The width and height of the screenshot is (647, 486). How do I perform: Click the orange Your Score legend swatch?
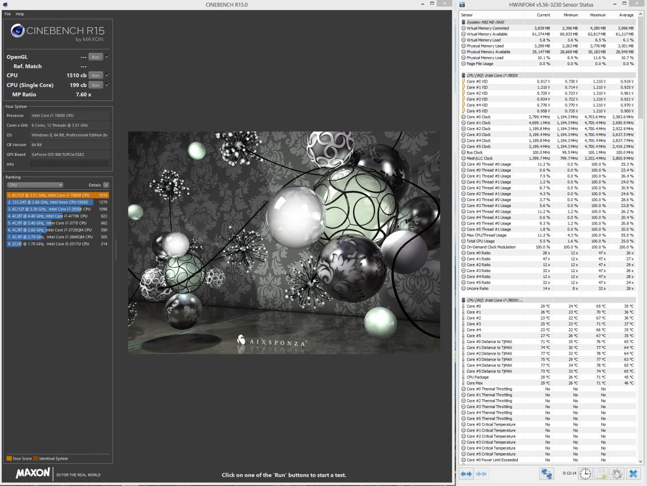click(9, 458)
